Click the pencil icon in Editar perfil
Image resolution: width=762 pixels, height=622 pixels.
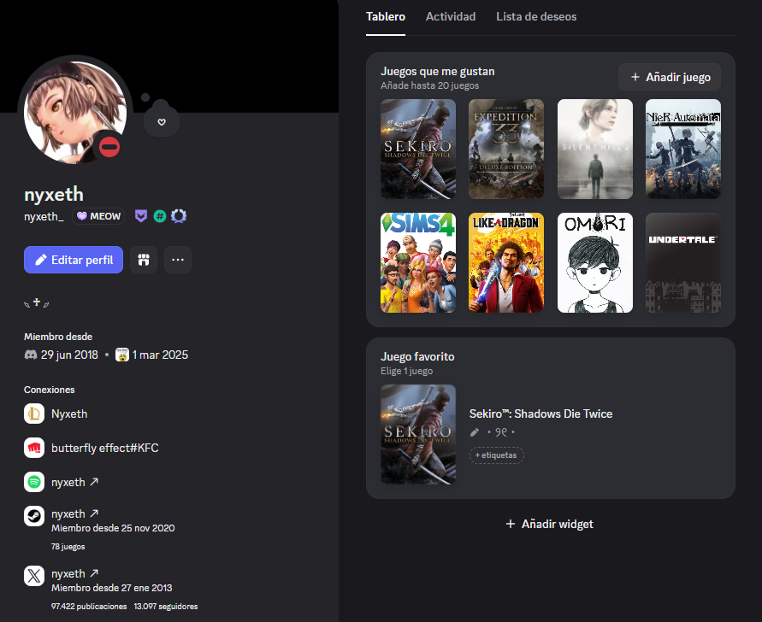tap(41, 260)
